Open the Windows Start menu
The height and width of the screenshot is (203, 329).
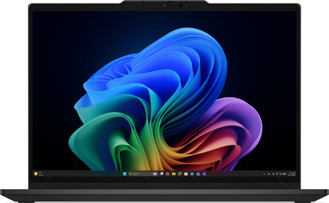point(125,174)
